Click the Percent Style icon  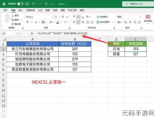pyautogui.click(x=126, y=22)
